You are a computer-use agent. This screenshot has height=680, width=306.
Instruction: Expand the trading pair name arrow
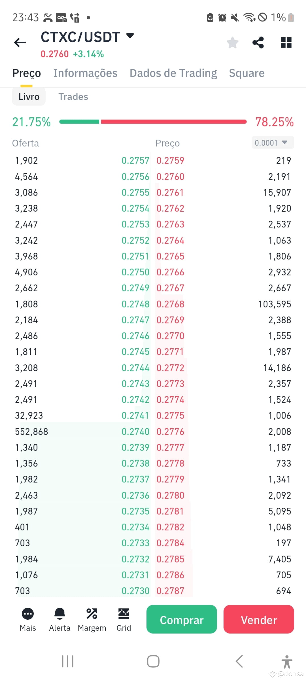(130, 36)
